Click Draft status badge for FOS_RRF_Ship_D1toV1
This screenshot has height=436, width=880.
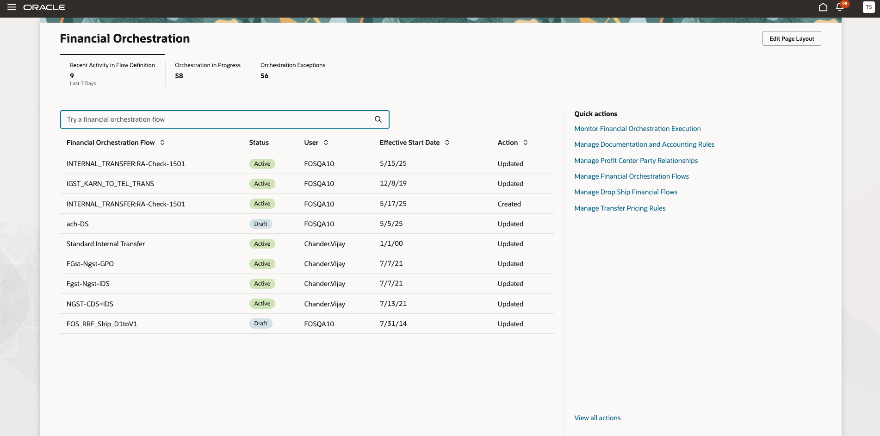(260, 324)
